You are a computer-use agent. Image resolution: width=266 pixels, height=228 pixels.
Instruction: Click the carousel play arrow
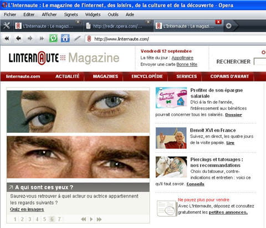tap(91, 219)
